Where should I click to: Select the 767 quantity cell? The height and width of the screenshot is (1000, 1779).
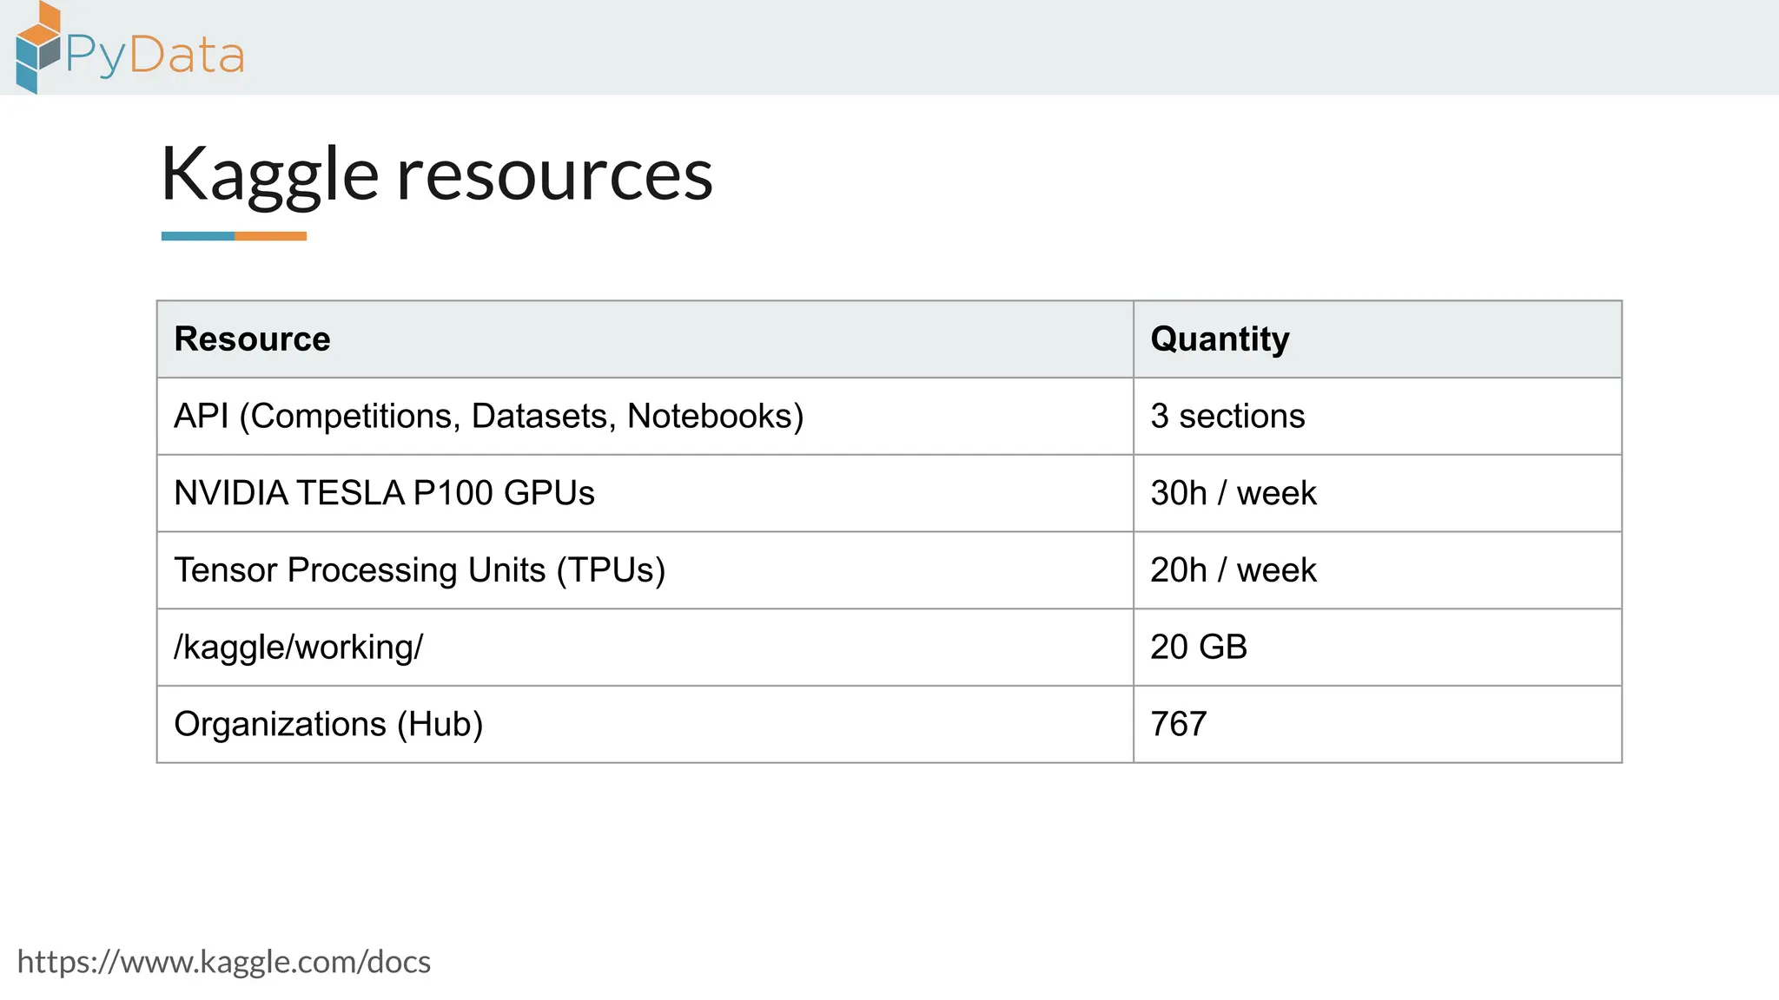[1378, 724]
